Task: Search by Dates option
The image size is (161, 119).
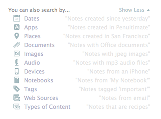Action: (x=32, y=19)
